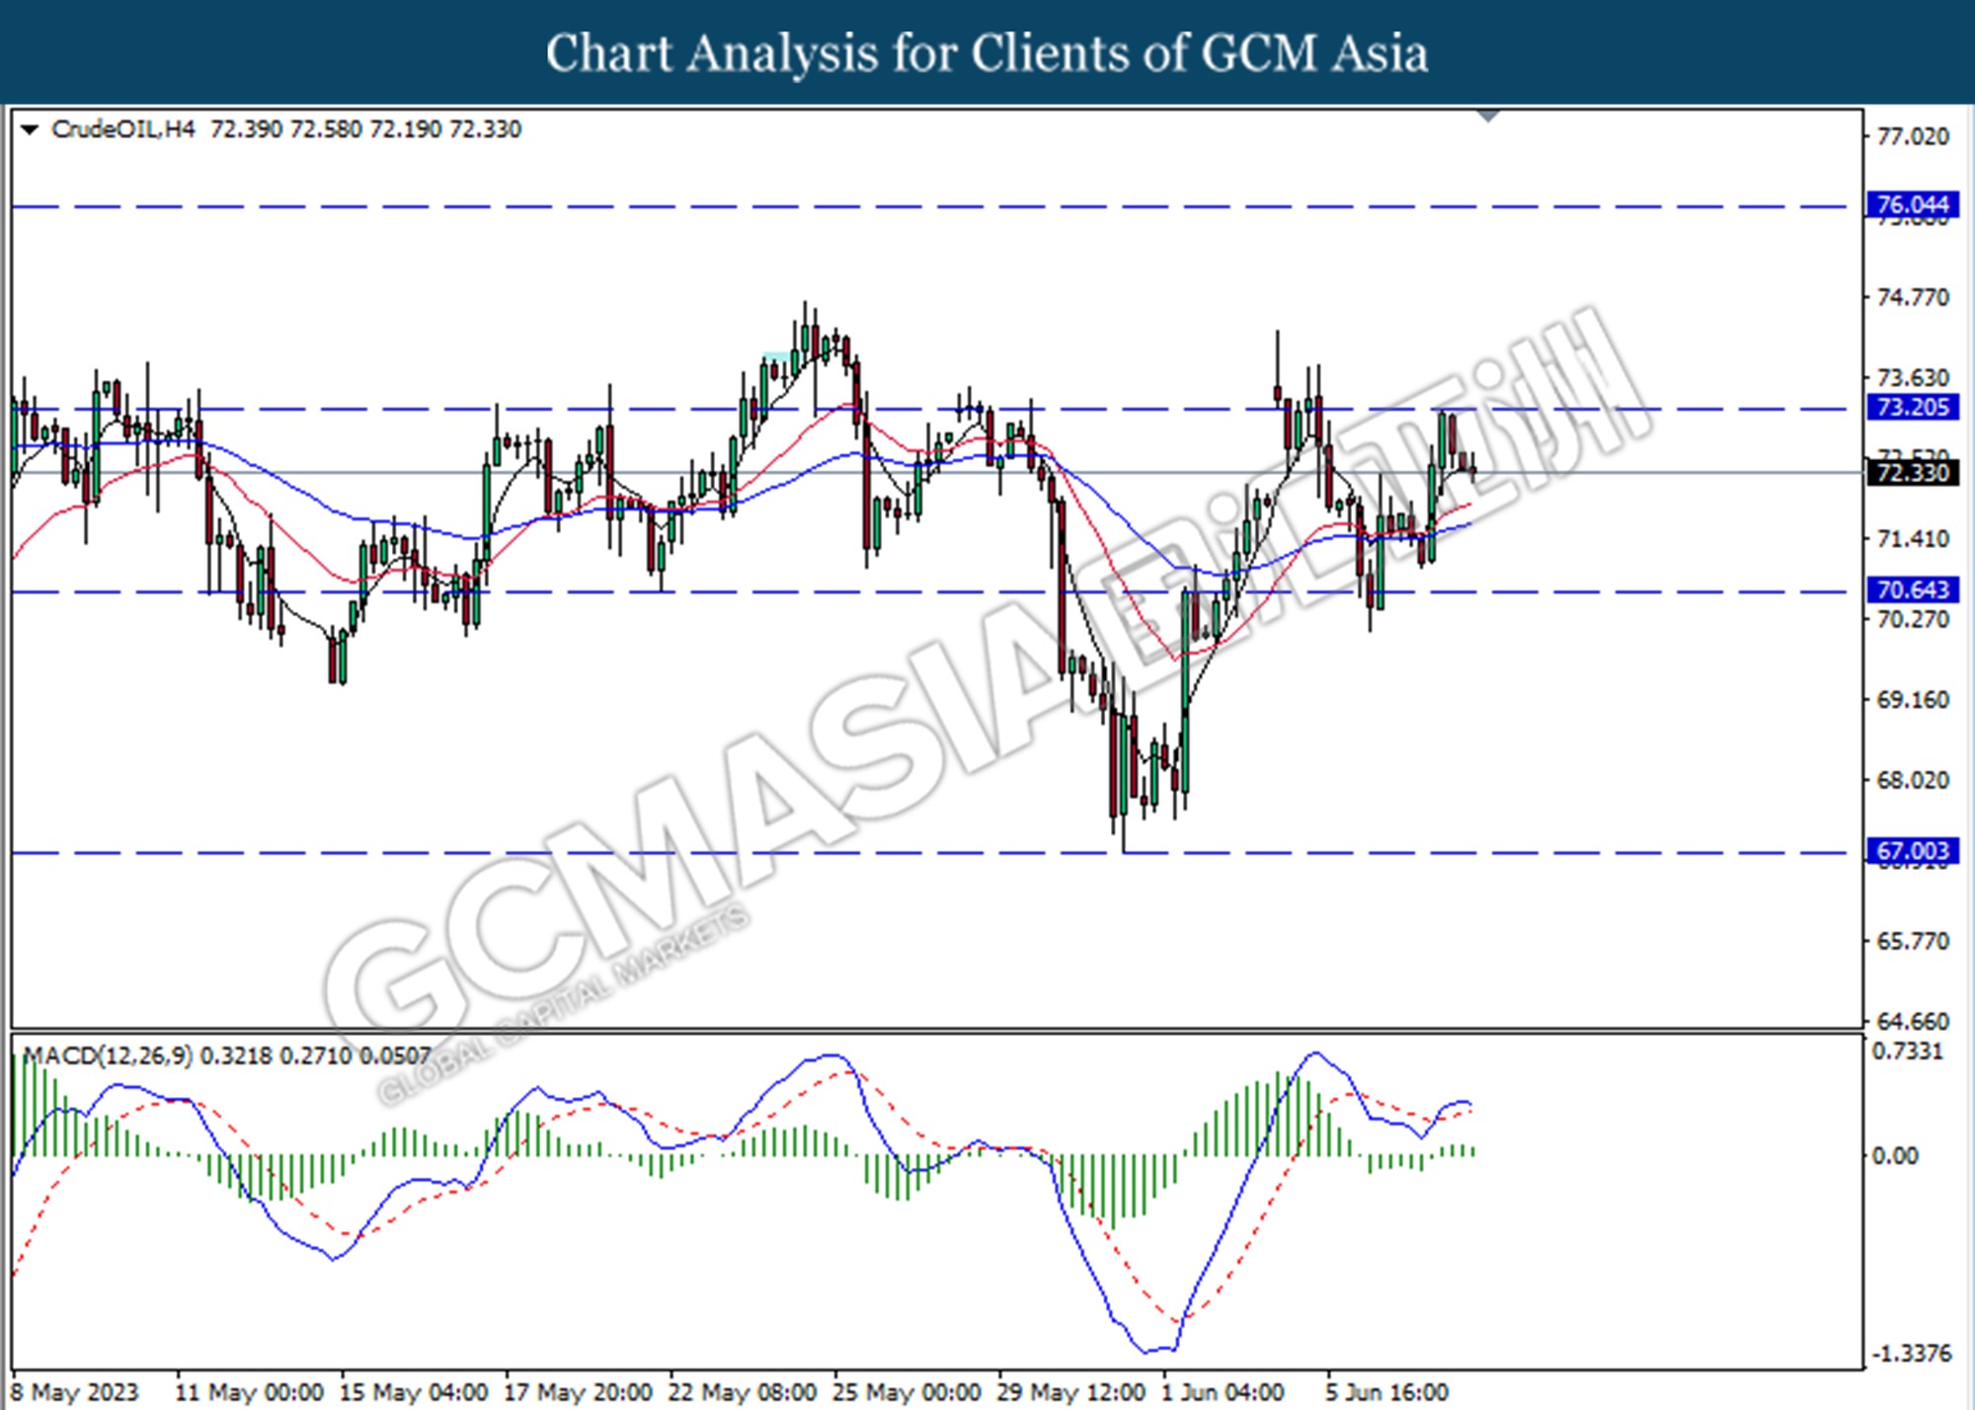
Task: Click the 15 May 04:00 time label
Action: coord(414,1392)
